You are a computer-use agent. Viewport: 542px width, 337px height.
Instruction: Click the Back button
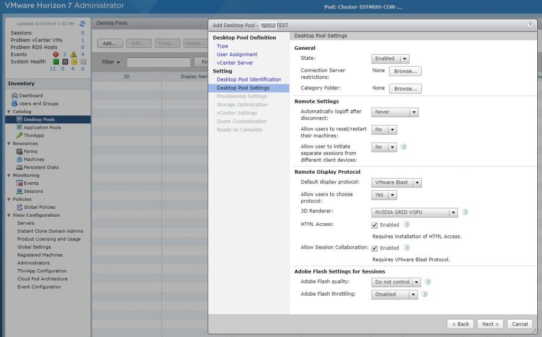[x=460, y=324]
